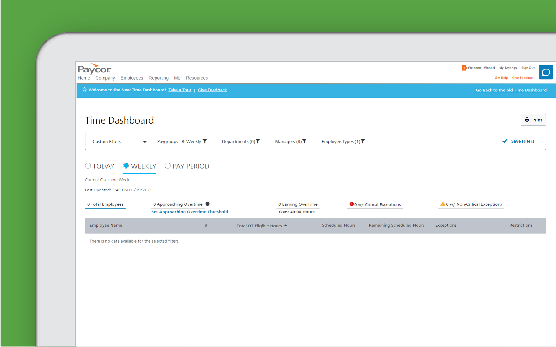This screenshot has width=556, height=347.
Task: Click the Last Updated timestamp text
Action: (x=118, y=190)
